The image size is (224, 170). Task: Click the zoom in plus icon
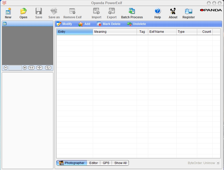click(x=25, y=68)
